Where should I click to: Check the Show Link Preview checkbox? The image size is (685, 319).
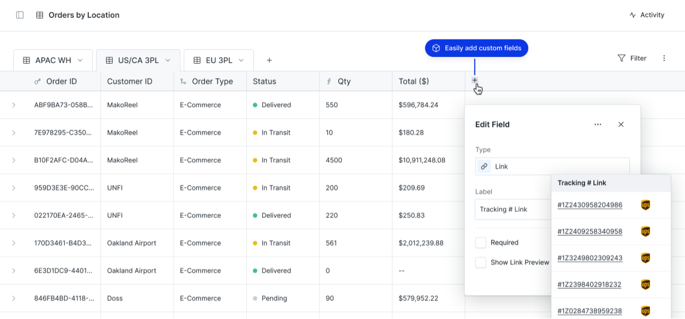click(x=481, y=262)
